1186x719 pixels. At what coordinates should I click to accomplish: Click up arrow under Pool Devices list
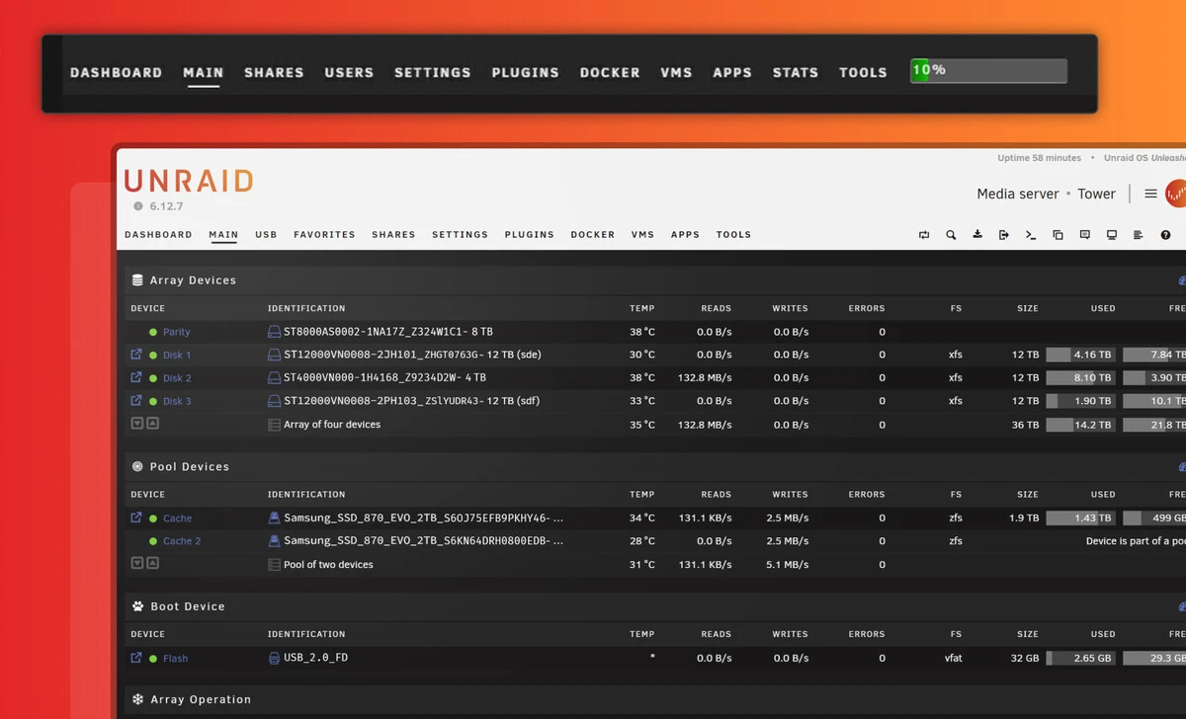pyautogui.click(x=153, y=564)
